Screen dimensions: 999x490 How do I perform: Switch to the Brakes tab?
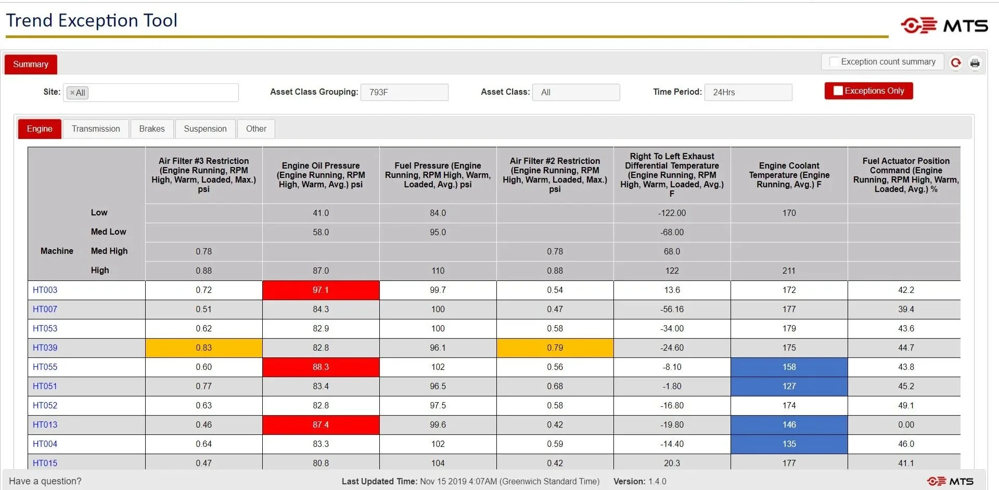pyautogui.click(x=151, y=128)
